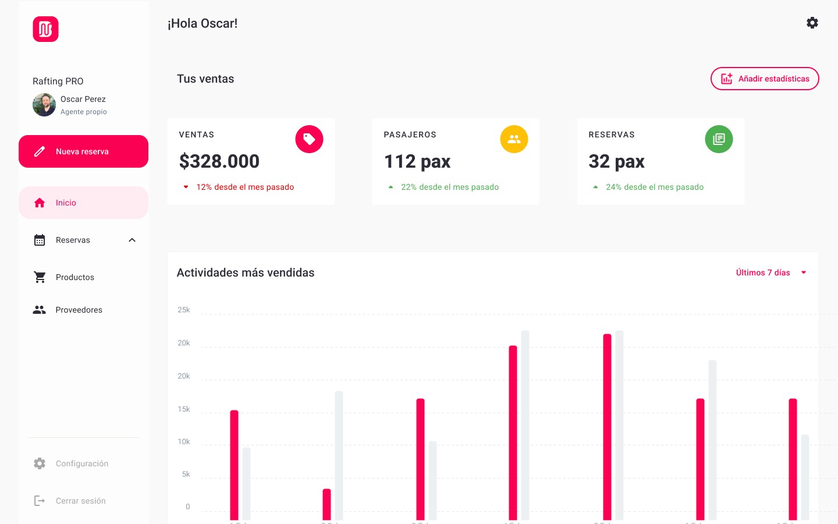Click the yellow Pasajeros people icon
This screenshot has width=838, height=524.
pos(514,139)
